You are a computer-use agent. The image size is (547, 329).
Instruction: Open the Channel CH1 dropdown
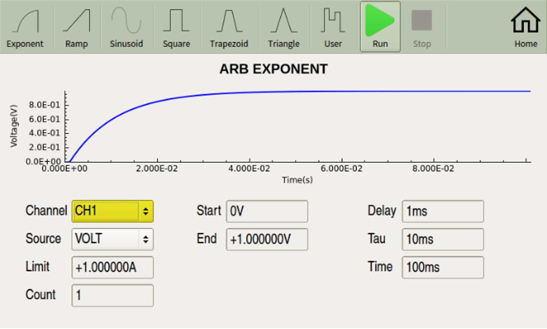[x=113, y=211]
